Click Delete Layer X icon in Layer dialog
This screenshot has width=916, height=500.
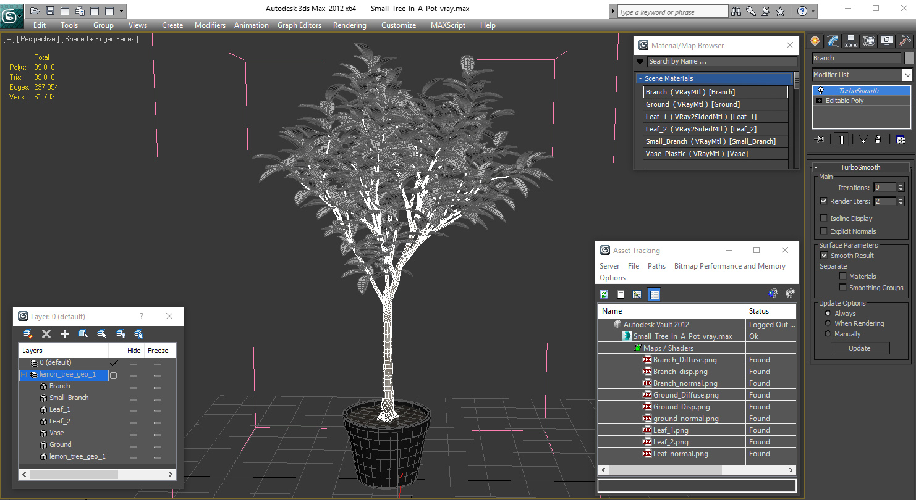click(x=46, y=334)
